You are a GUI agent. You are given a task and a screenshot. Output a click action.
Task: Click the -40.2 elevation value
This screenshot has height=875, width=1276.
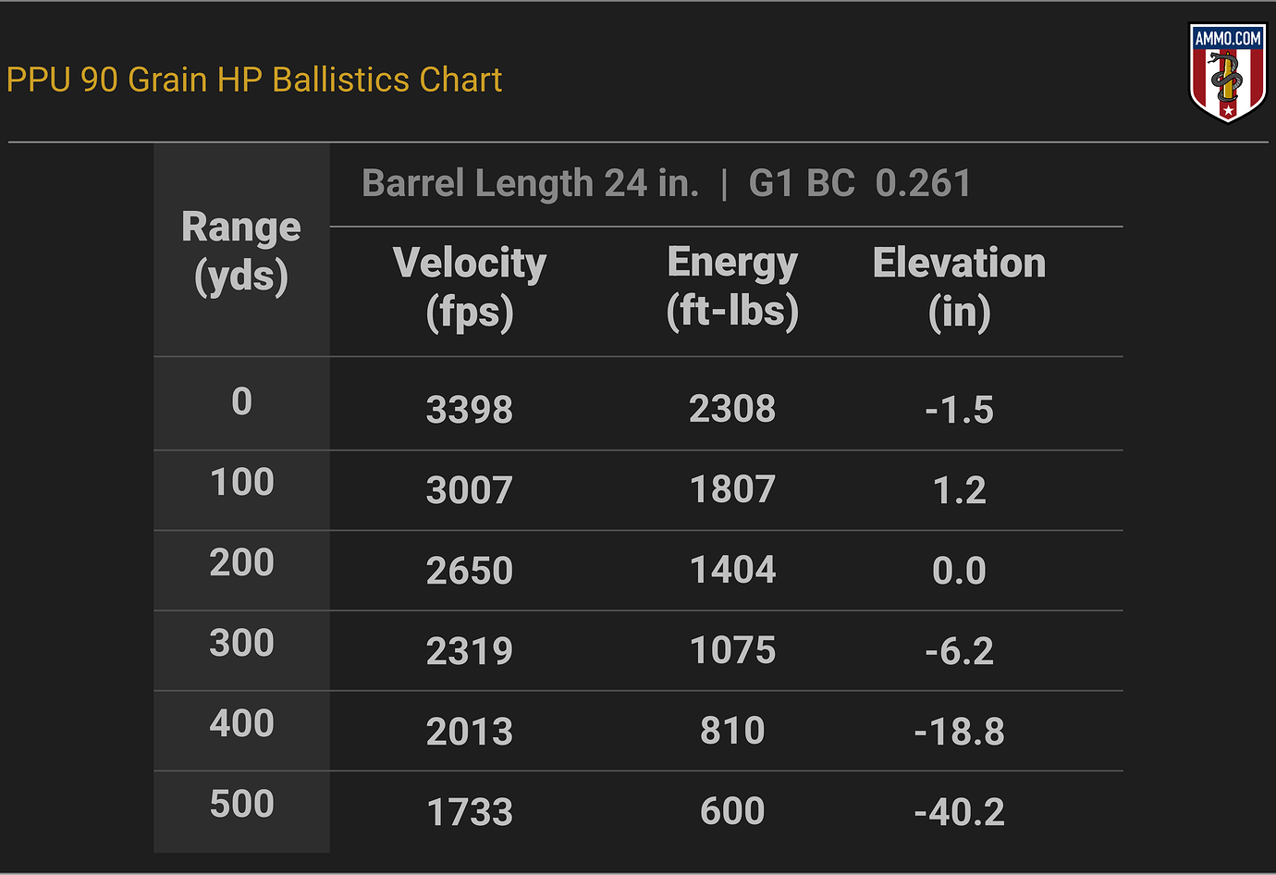pyautogui.click(x=960, y=812)
